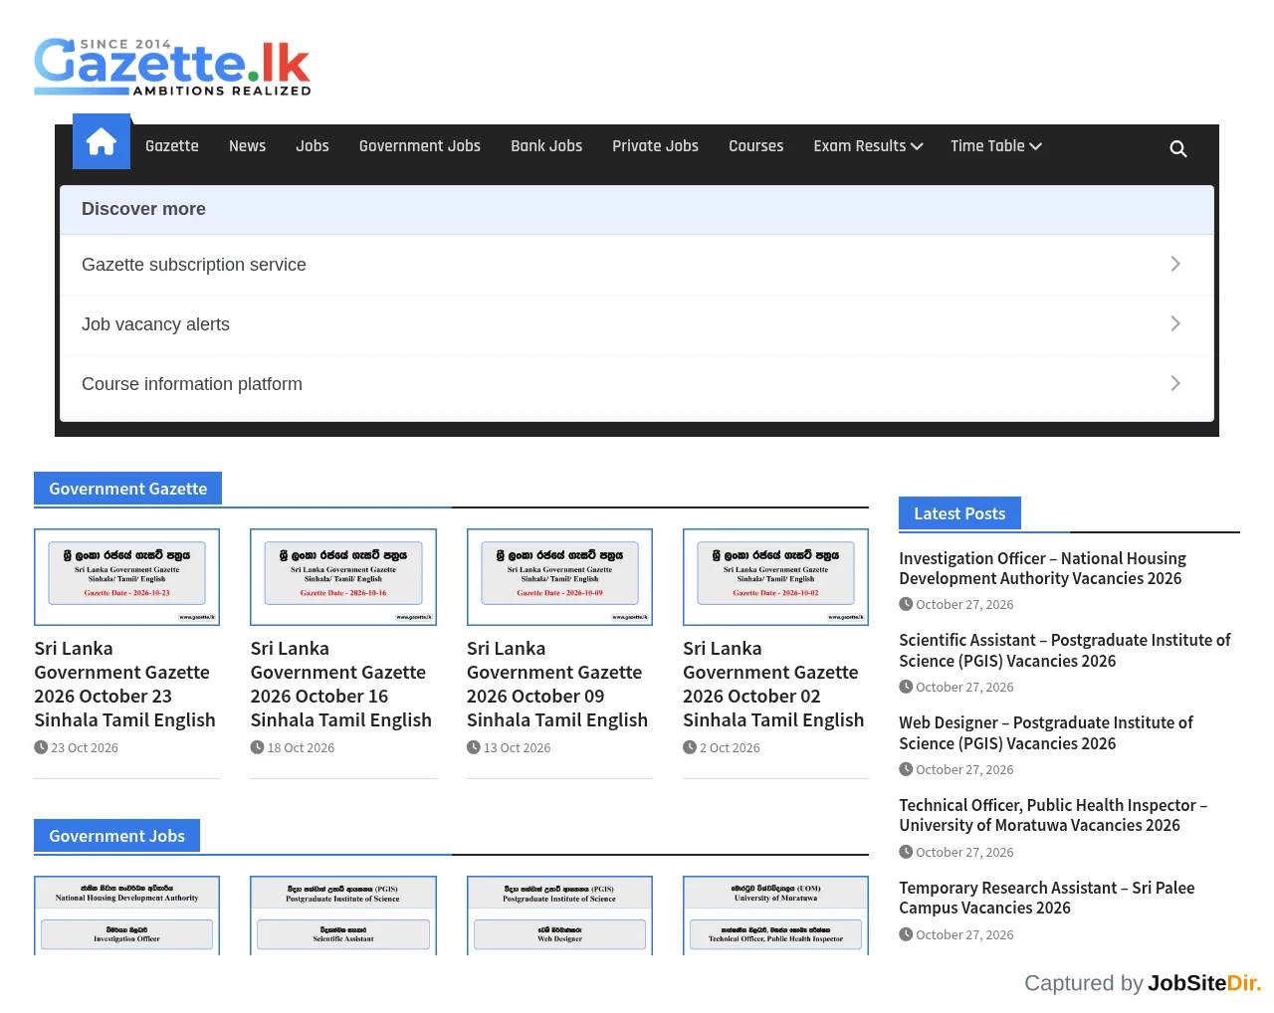Click the Discover more heading

coord(143,209)
